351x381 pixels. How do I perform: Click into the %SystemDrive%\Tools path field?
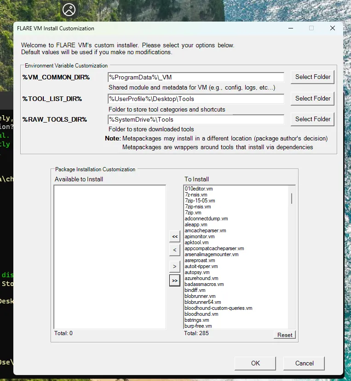(196, 119)
